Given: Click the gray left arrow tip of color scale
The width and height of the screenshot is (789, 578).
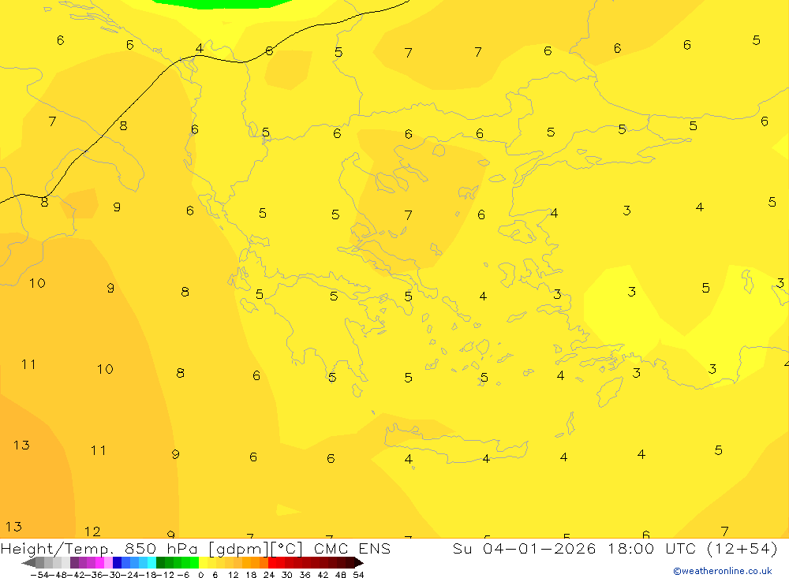Looking at the screenshot, I should (x=28, y=563).
